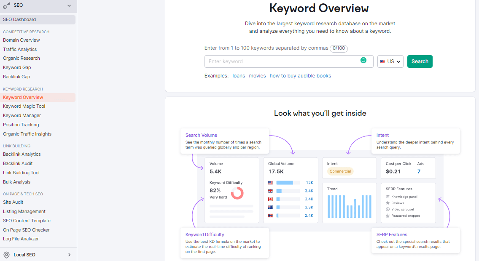479x261 pixels.
Task: Focus the Enter keyword input field
Action: (x=289, y=61)
